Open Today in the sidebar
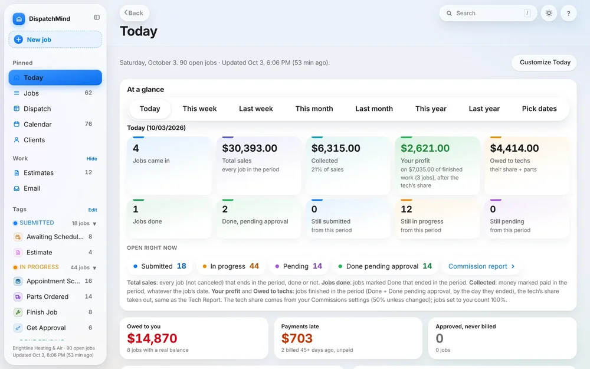590x369 pixels. pos(55,77)
